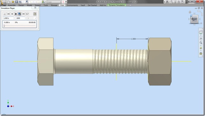Click the Return/Update sheet icon in quick access
205x116 pixels.
point(27,2)
